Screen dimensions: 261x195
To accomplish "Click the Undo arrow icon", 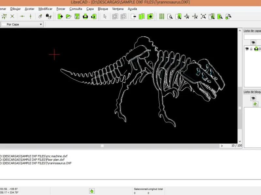I will [115, 17].
